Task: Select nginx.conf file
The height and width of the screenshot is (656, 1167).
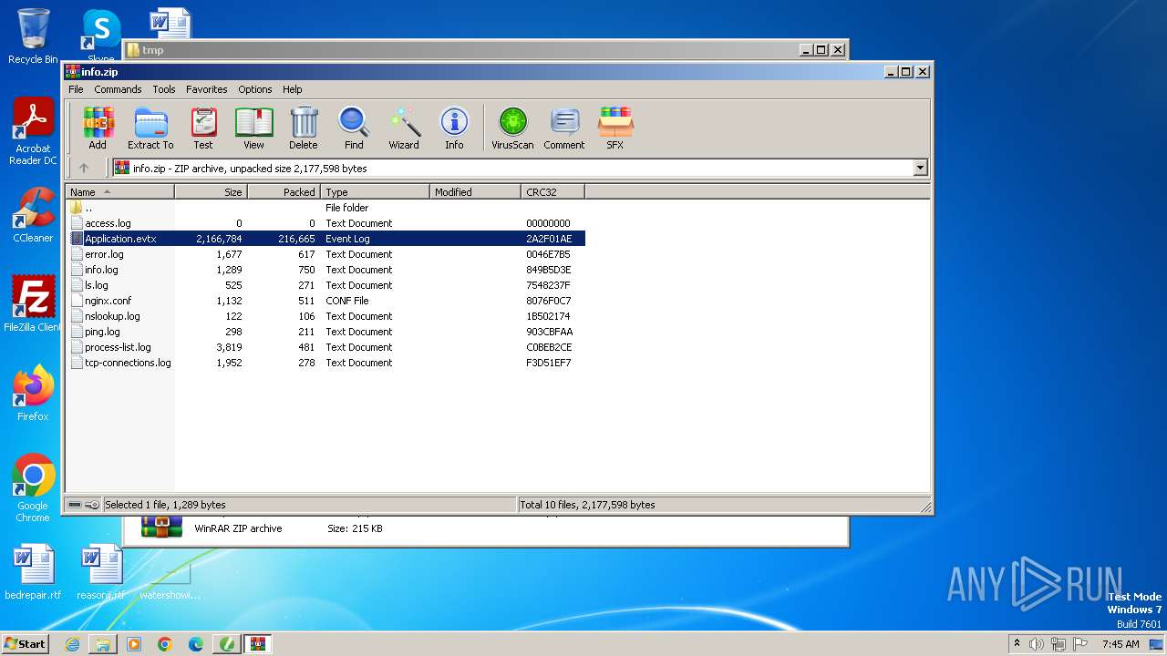Action: (x=326, y=301)
